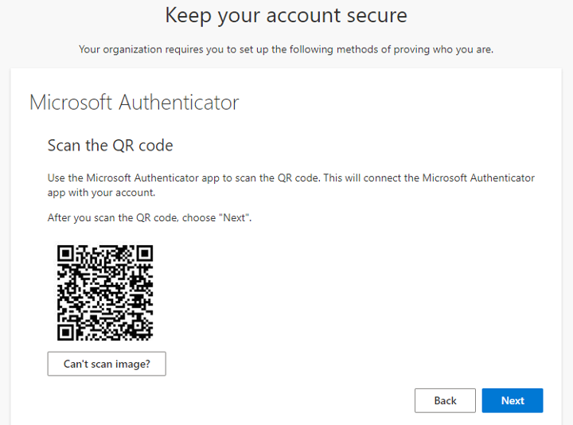Click the QR code's top-left finder square
The image size is (573, 425).
(x=66, y=254)
